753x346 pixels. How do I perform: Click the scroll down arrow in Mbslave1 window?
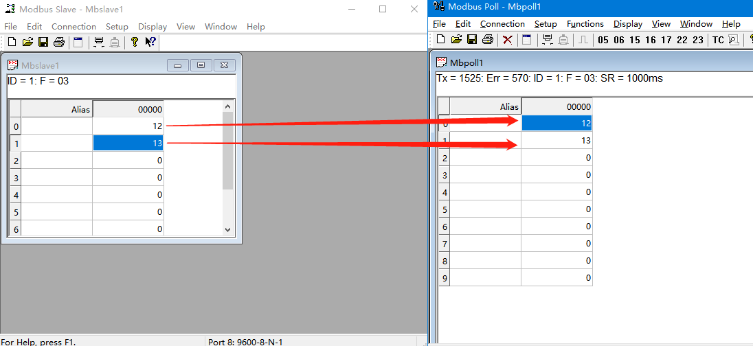(x=228, y=230)
